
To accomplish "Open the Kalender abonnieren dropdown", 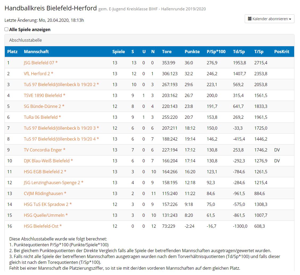I will [269, 19].
